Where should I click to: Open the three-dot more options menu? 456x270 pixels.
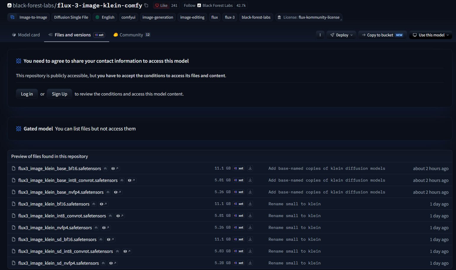point(320,35)
